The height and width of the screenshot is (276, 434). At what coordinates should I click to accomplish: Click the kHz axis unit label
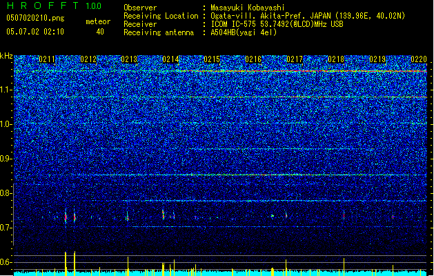(x=6, y=56)
